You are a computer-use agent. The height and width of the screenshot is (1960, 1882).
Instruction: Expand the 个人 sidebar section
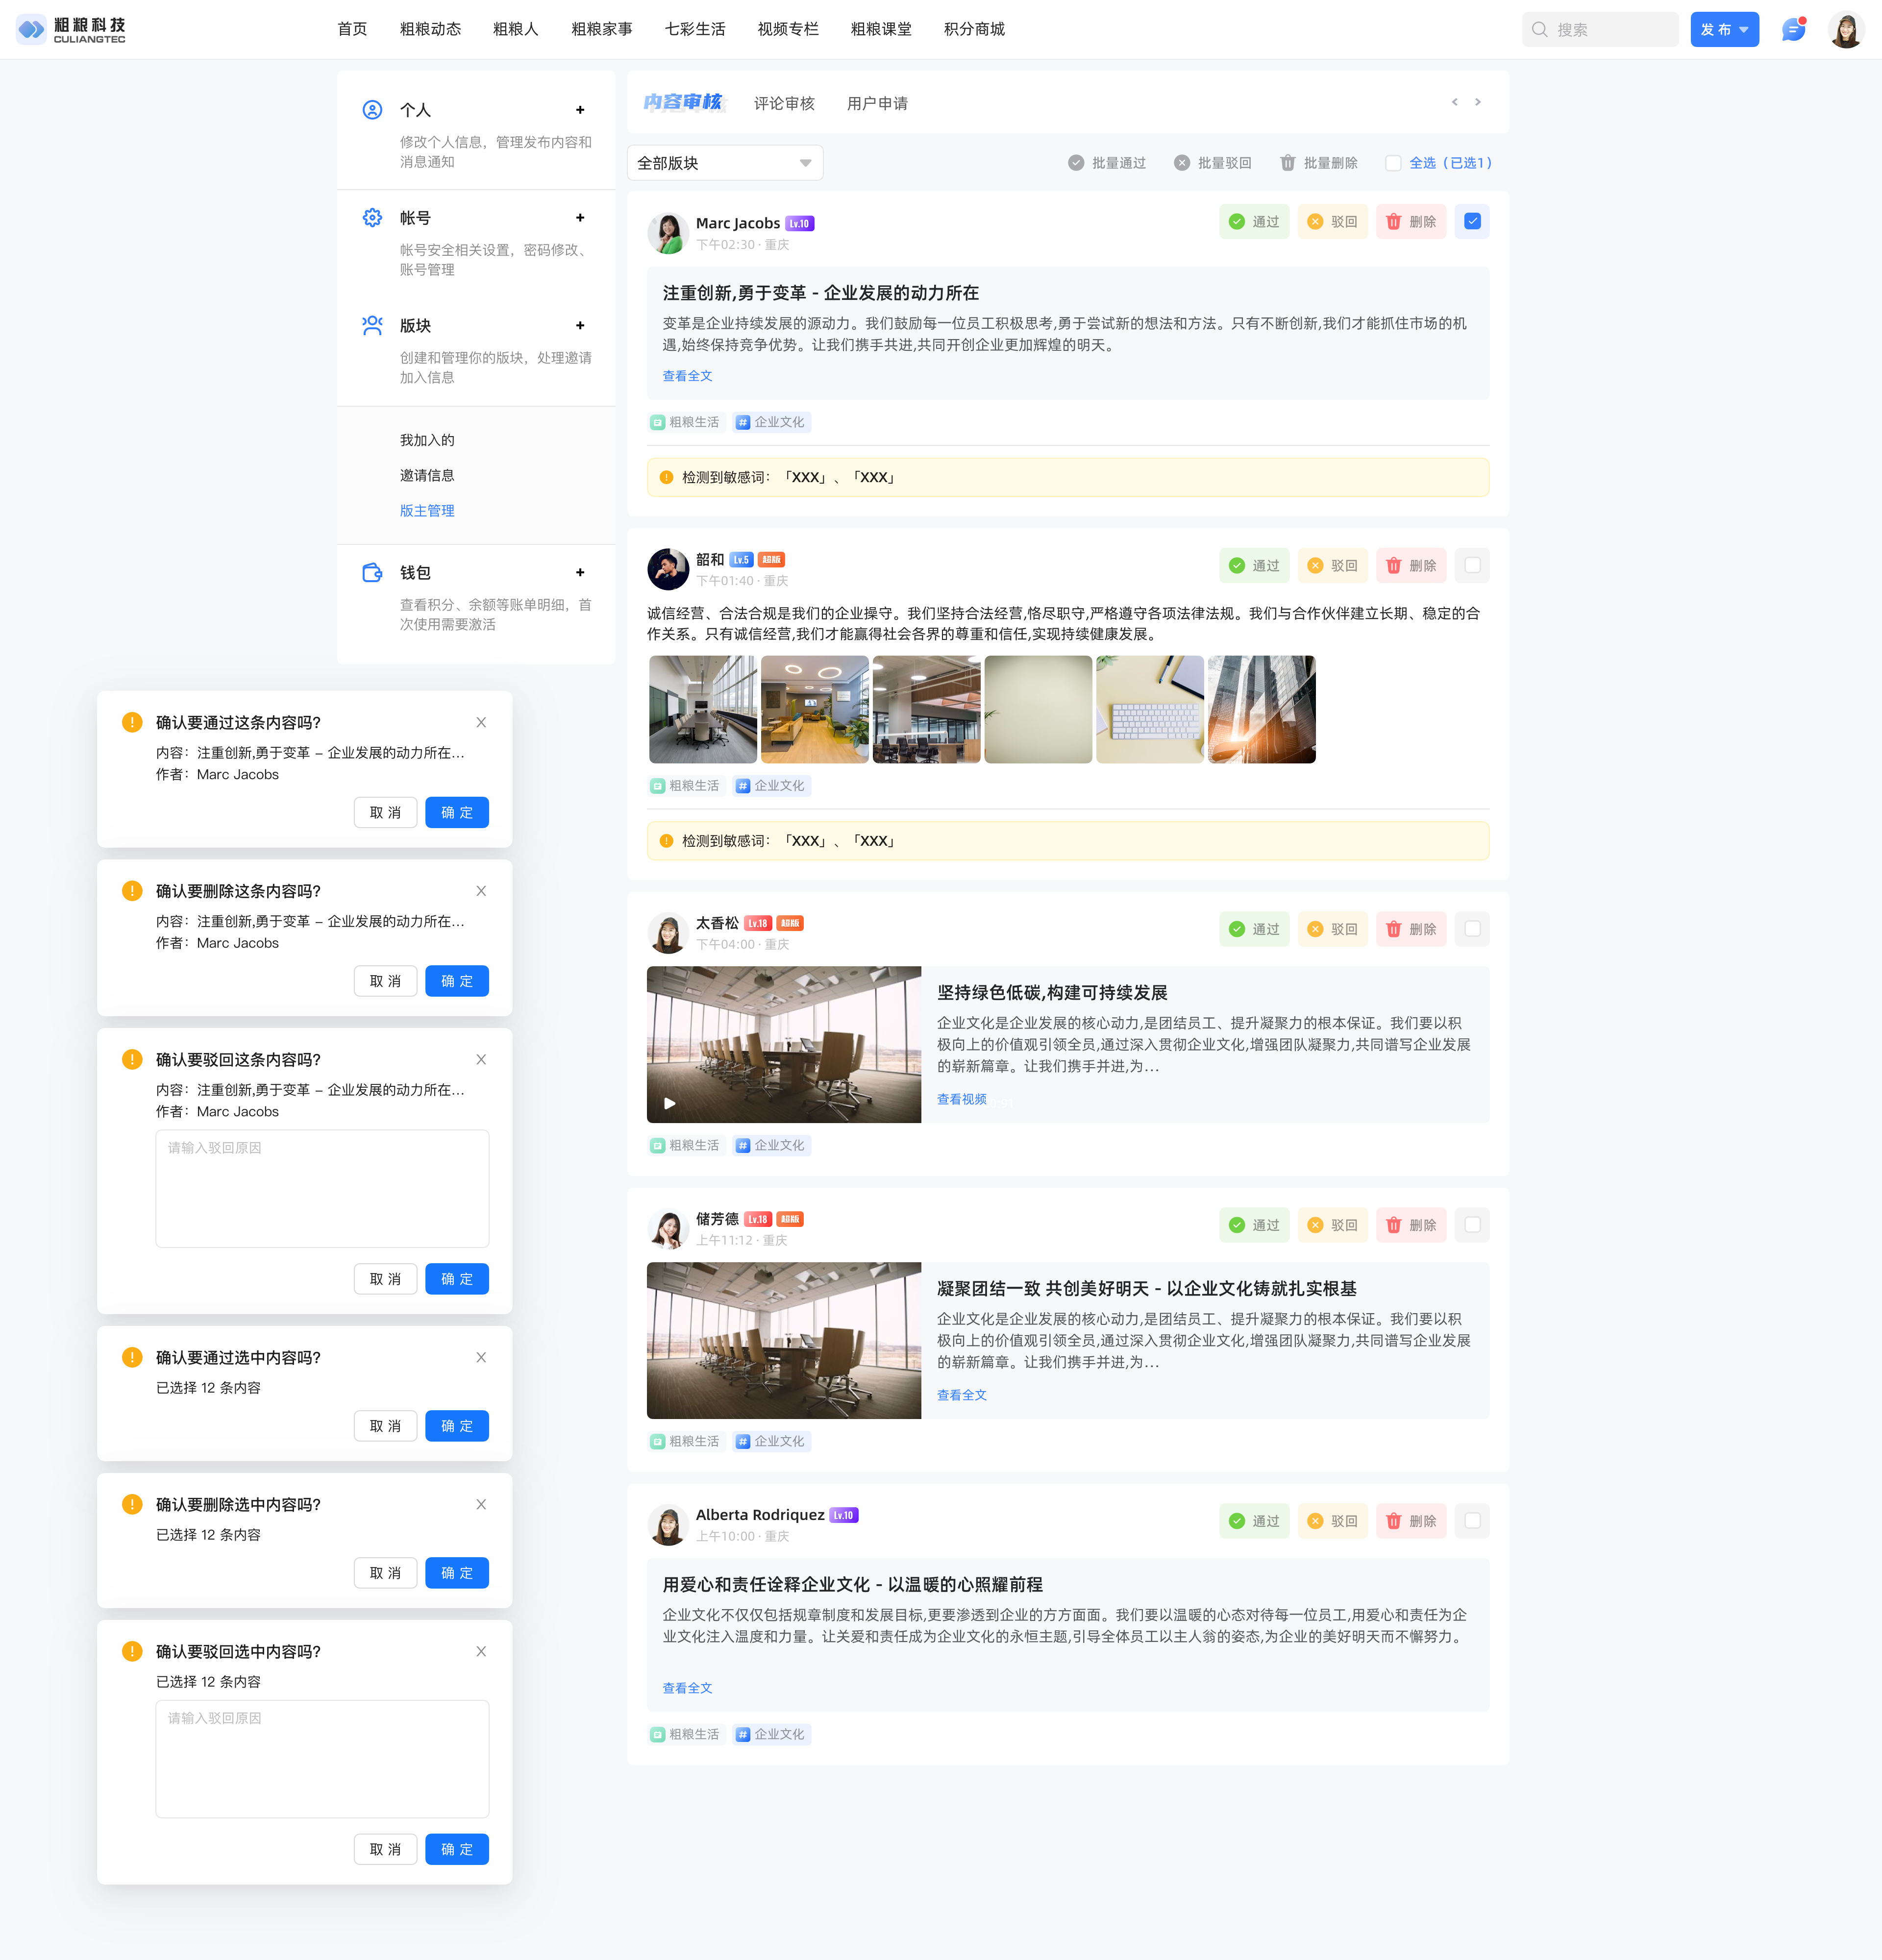(x=579, y=110)
